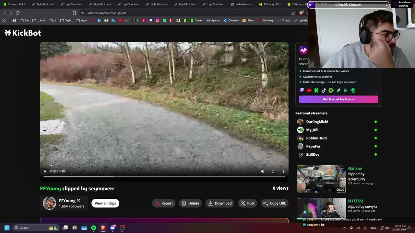Click the taskbar Search box
415x233 pixels.
click(36, 228)
